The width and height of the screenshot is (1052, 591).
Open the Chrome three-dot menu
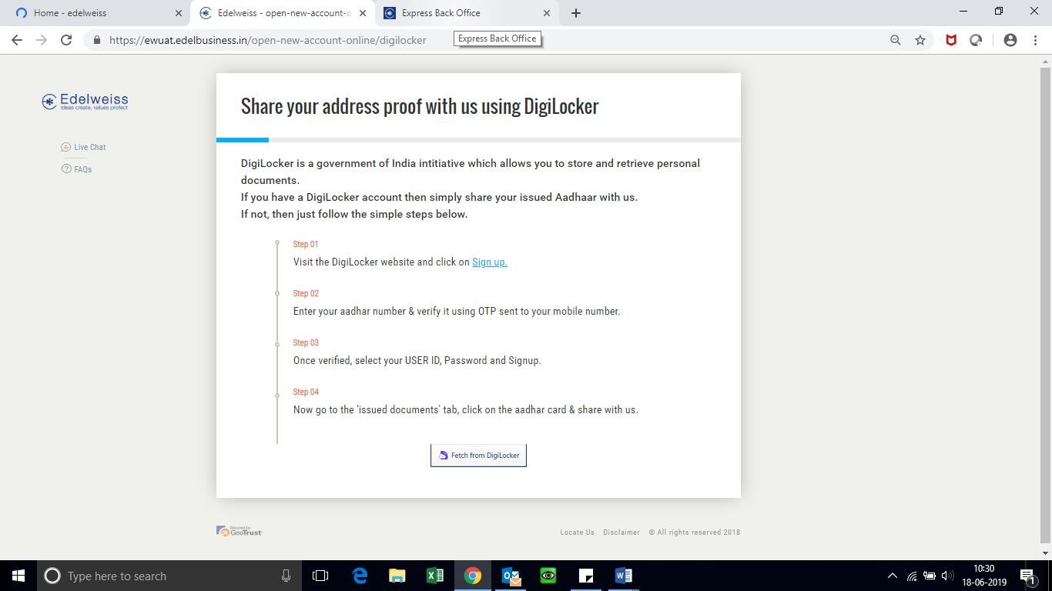point(1035,40)
